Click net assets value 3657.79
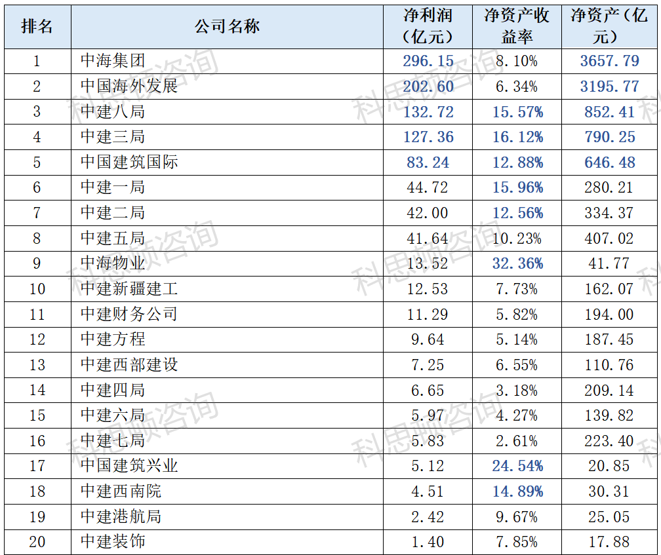Viewport: 661px width, 555px height. 610,61
